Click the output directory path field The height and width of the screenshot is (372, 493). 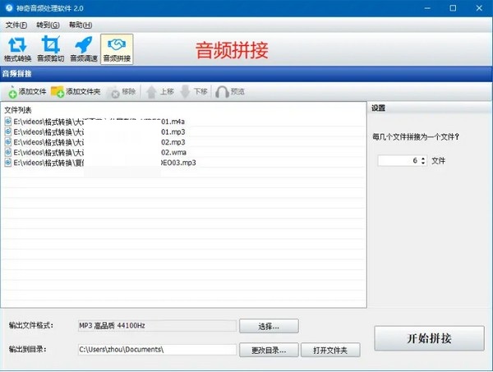[157, 350]
